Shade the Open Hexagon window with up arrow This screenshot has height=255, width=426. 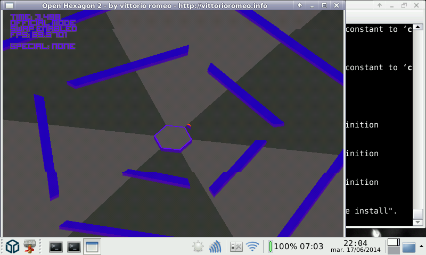point(300,6)
